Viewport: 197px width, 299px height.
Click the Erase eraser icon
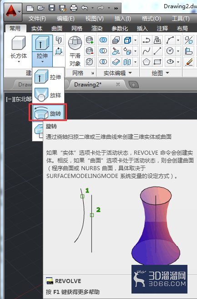pyautogui.click(x=189, y=62)
